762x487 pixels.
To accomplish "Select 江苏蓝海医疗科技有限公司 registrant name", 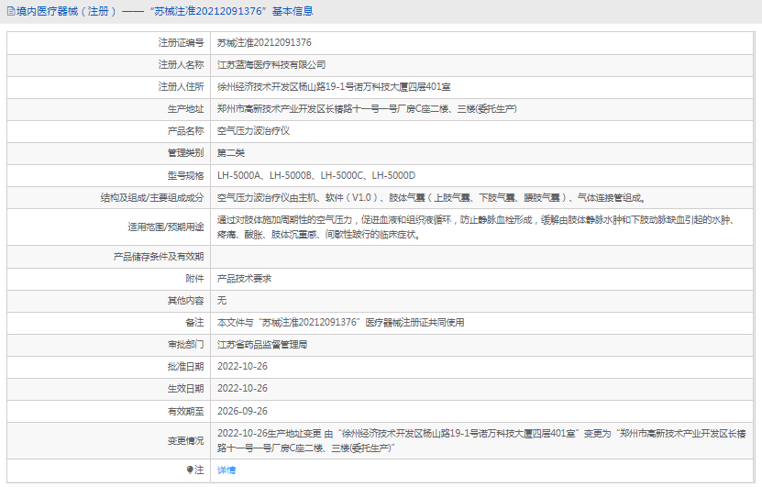I will pyautogui.click(x=271, y=64).
